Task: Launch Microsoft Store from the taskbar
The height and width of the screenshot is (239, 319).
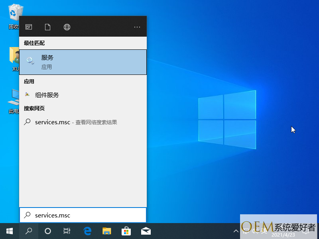Action: coord(126,231)
